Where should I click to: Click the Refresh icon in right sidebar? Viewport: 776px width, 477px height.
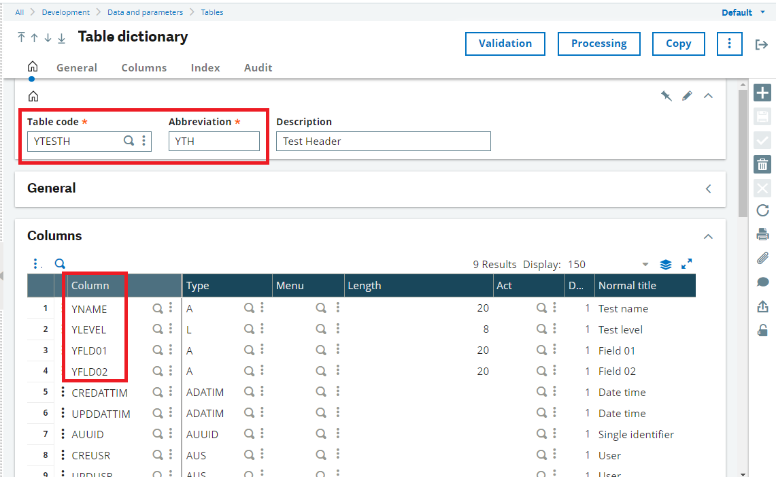[x=762, y=211]
